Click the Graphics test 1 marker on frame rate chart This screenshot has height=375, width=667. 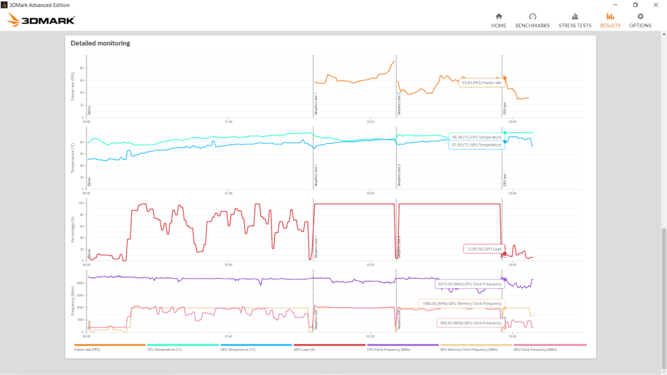[x=316, y=104]
